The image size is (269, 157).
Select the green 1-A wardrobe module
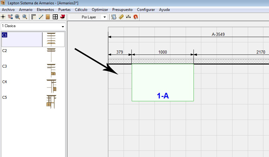coord(163,83)
